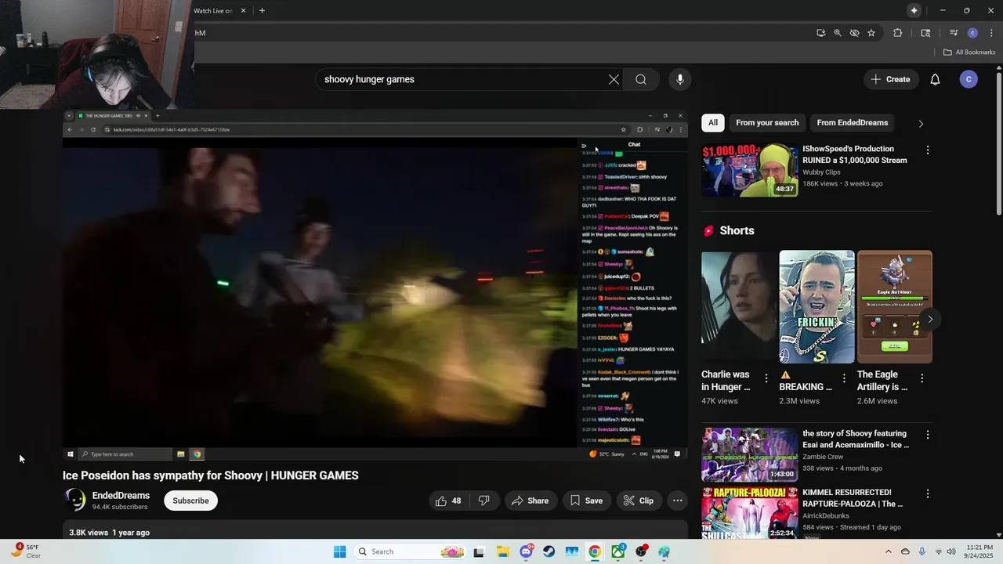Open the taskbar clock showing 11:21 PM
This screenshot has height=564, width=1003.
980,551
